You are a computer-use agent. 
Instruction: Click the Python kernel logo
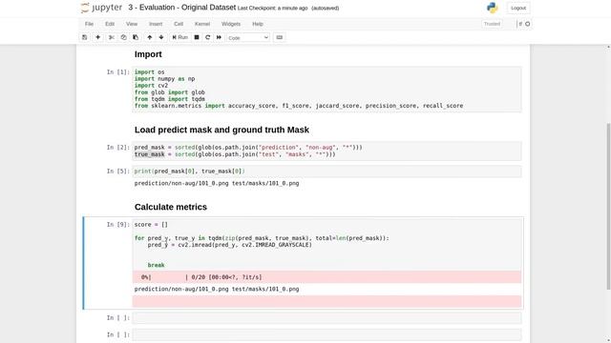(x=493, y=8)
